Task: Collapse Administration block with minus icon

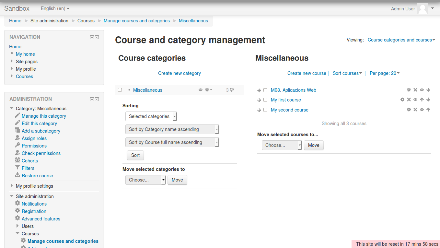Action: coord(92,99)
